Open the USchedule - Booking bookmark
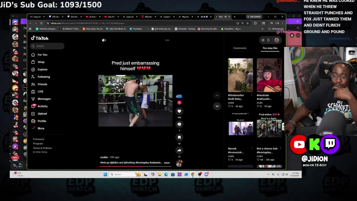 click(185, 29)
